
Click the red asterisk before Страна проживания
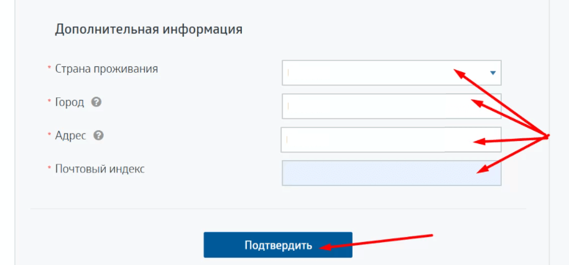tap(49, 68)
